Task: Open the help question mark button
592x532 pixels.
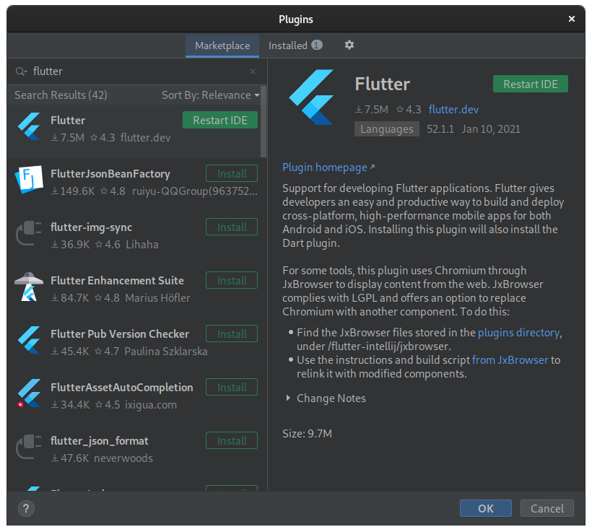Action: pyautogui.click(x=26, y=509)
